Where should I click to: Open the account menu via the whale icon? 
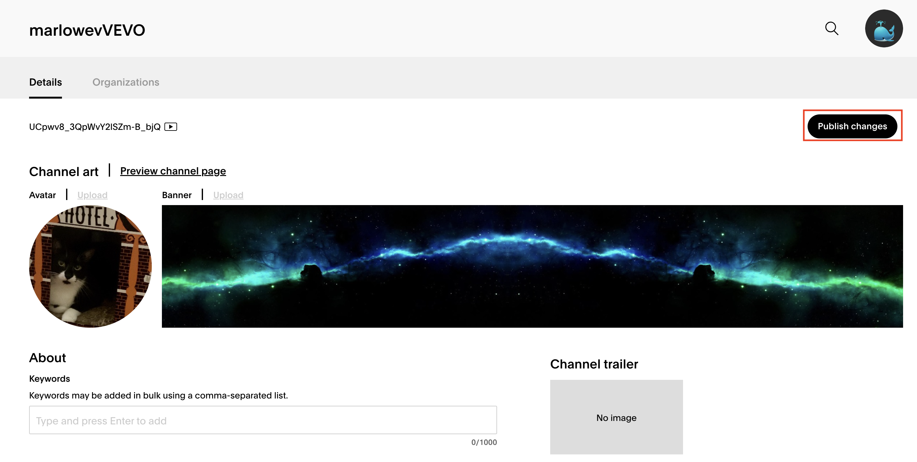click(x=884, y=29)
